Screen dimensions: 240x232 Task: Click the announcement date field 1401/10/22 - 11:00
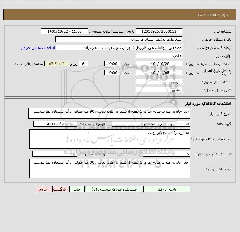(x=65, y=31)
